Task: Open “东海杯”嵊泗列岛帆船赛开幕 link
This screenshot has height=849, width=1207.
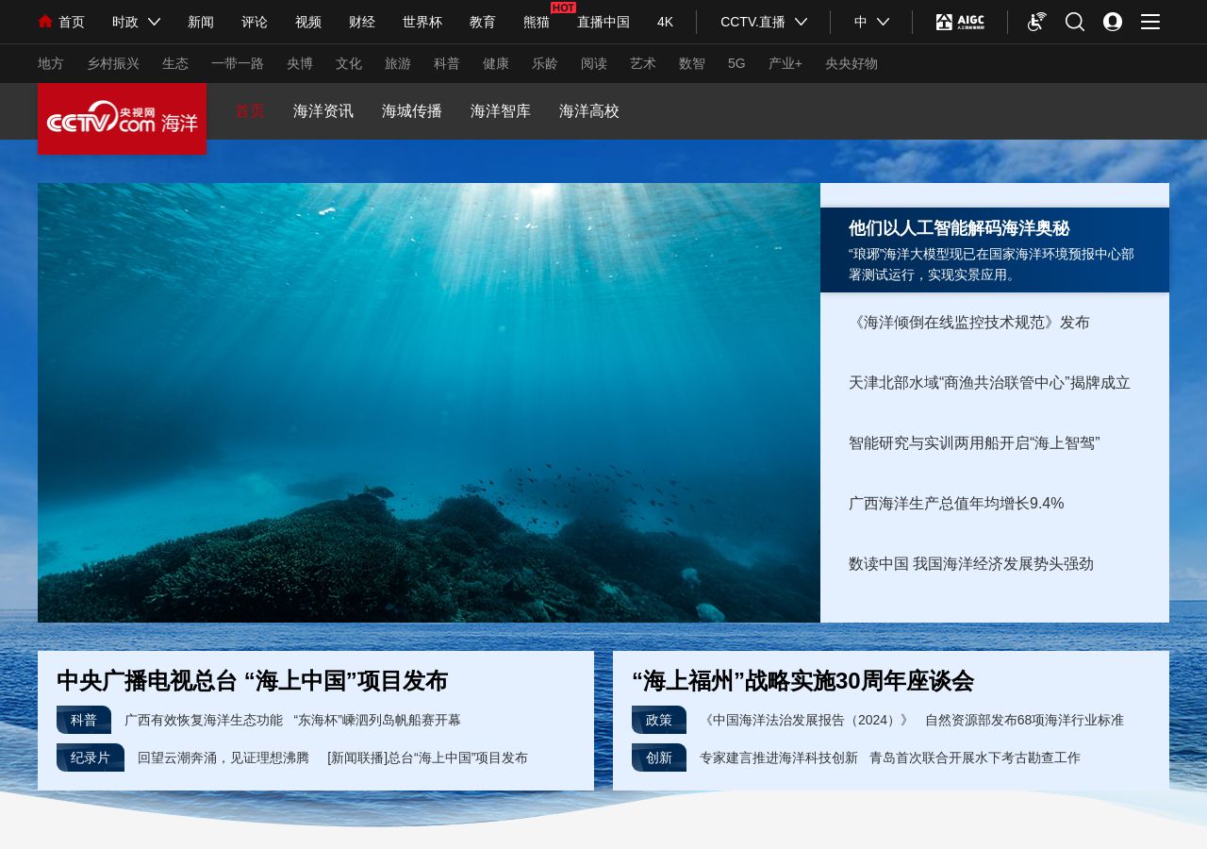Action: coord(377,720)
